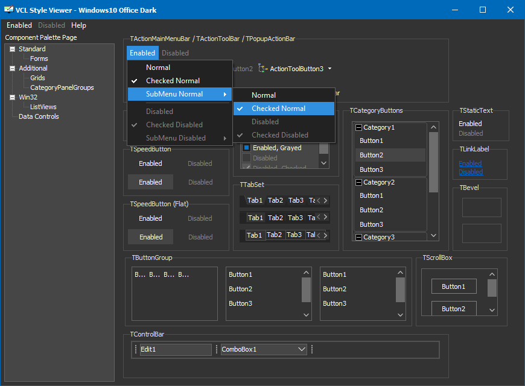Click the ActionToolButton3 tree icon
This screenshot has width=525, height=386.
(x=263, y=69)
